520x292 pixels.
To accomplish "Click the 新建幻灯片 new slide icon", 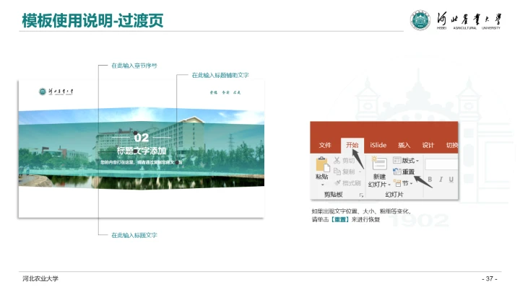I will pyautogui.click(x=379, y=164).
